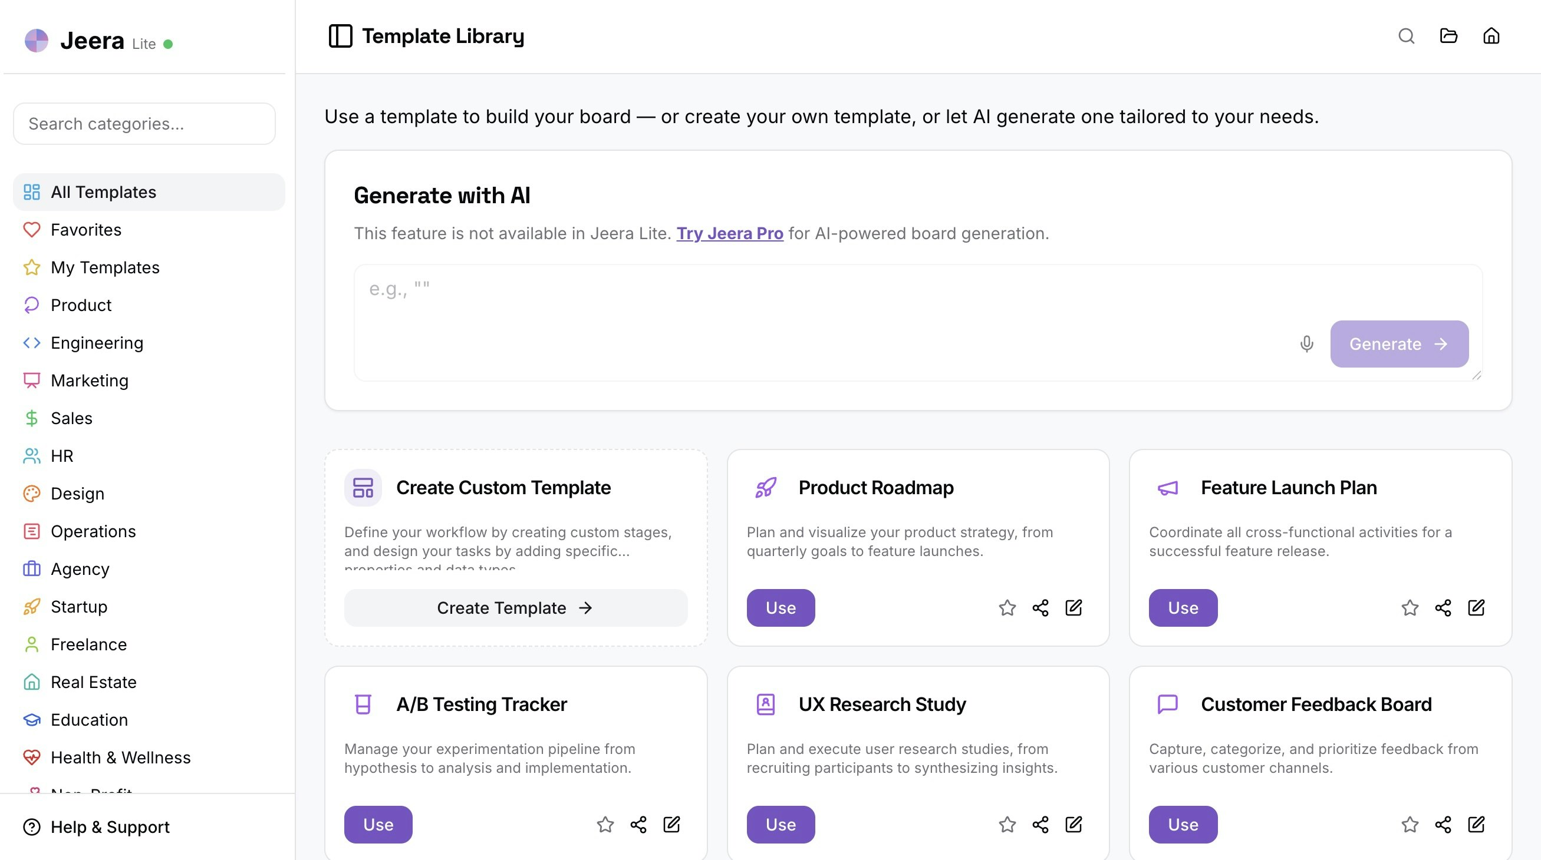The image size is (1541, 860).
Task: Open the home icon top right
Action: pyautogui.click(x=1491, y=37)
